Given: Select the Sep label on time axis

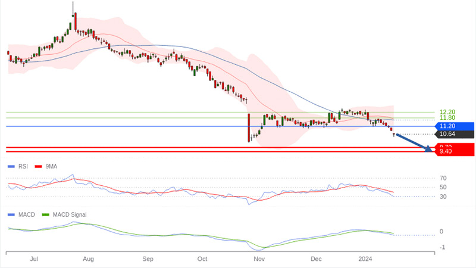Looking at the screenshot, I should (148, 259).
